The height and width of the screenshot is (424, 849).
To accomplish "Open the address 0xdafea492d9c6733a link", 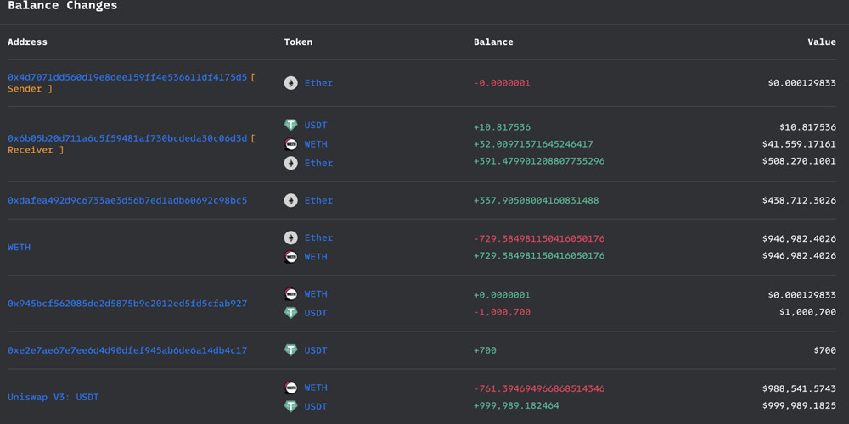I will pos(127,201).
